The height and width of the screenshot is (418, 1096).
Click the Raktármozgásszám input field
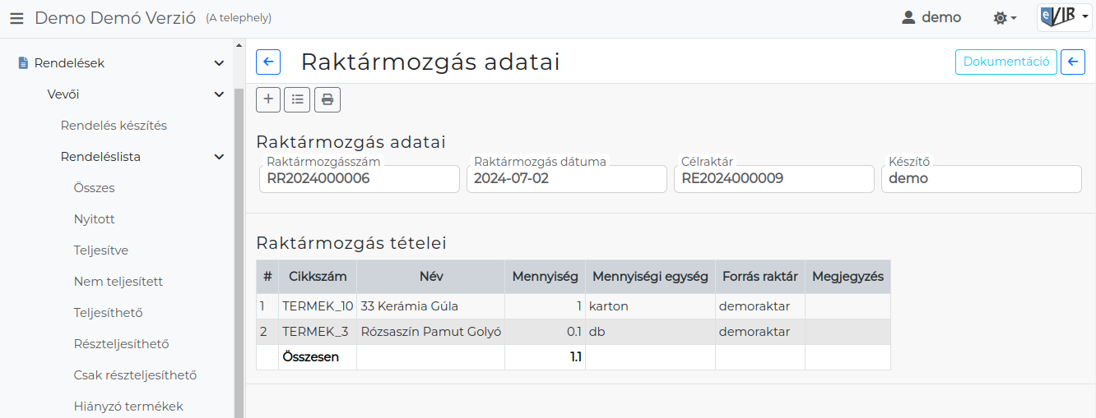[x=360, y=179]
